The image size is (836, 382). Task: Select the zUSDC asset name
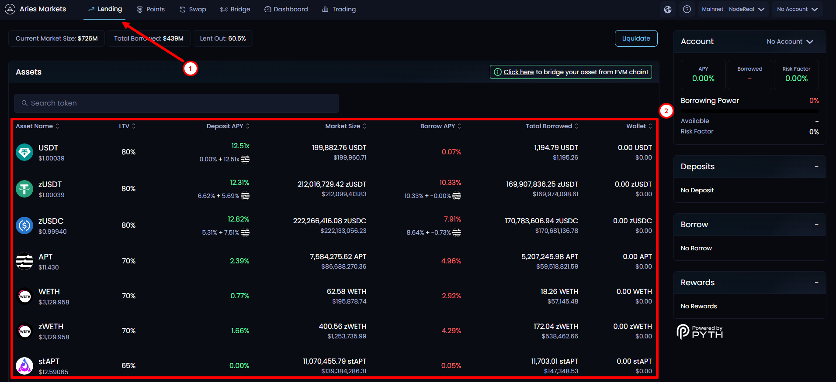click(x=51, y=221)
